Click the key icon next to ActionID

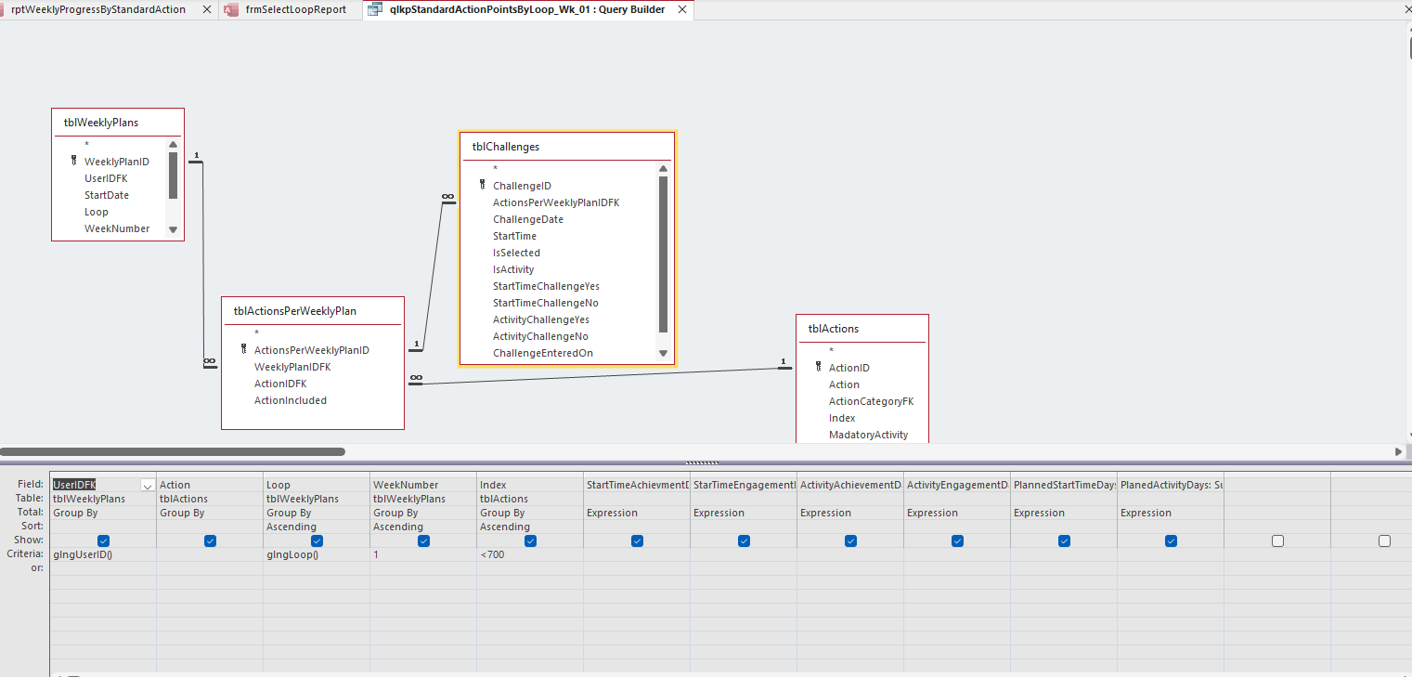(818, 367)
